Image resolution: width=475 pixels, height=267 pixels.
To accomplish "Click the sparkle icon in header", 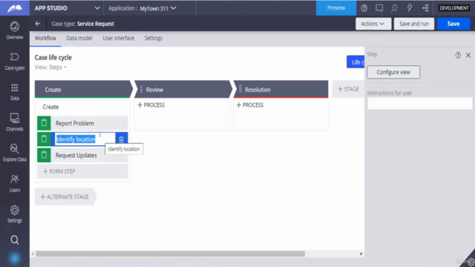I will click(394, 8).
